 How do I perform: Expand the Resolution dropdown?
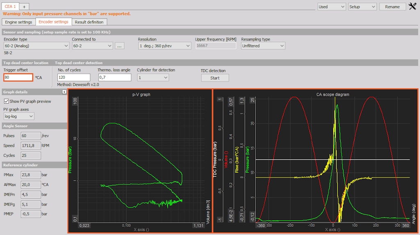(x=164, y=46)
